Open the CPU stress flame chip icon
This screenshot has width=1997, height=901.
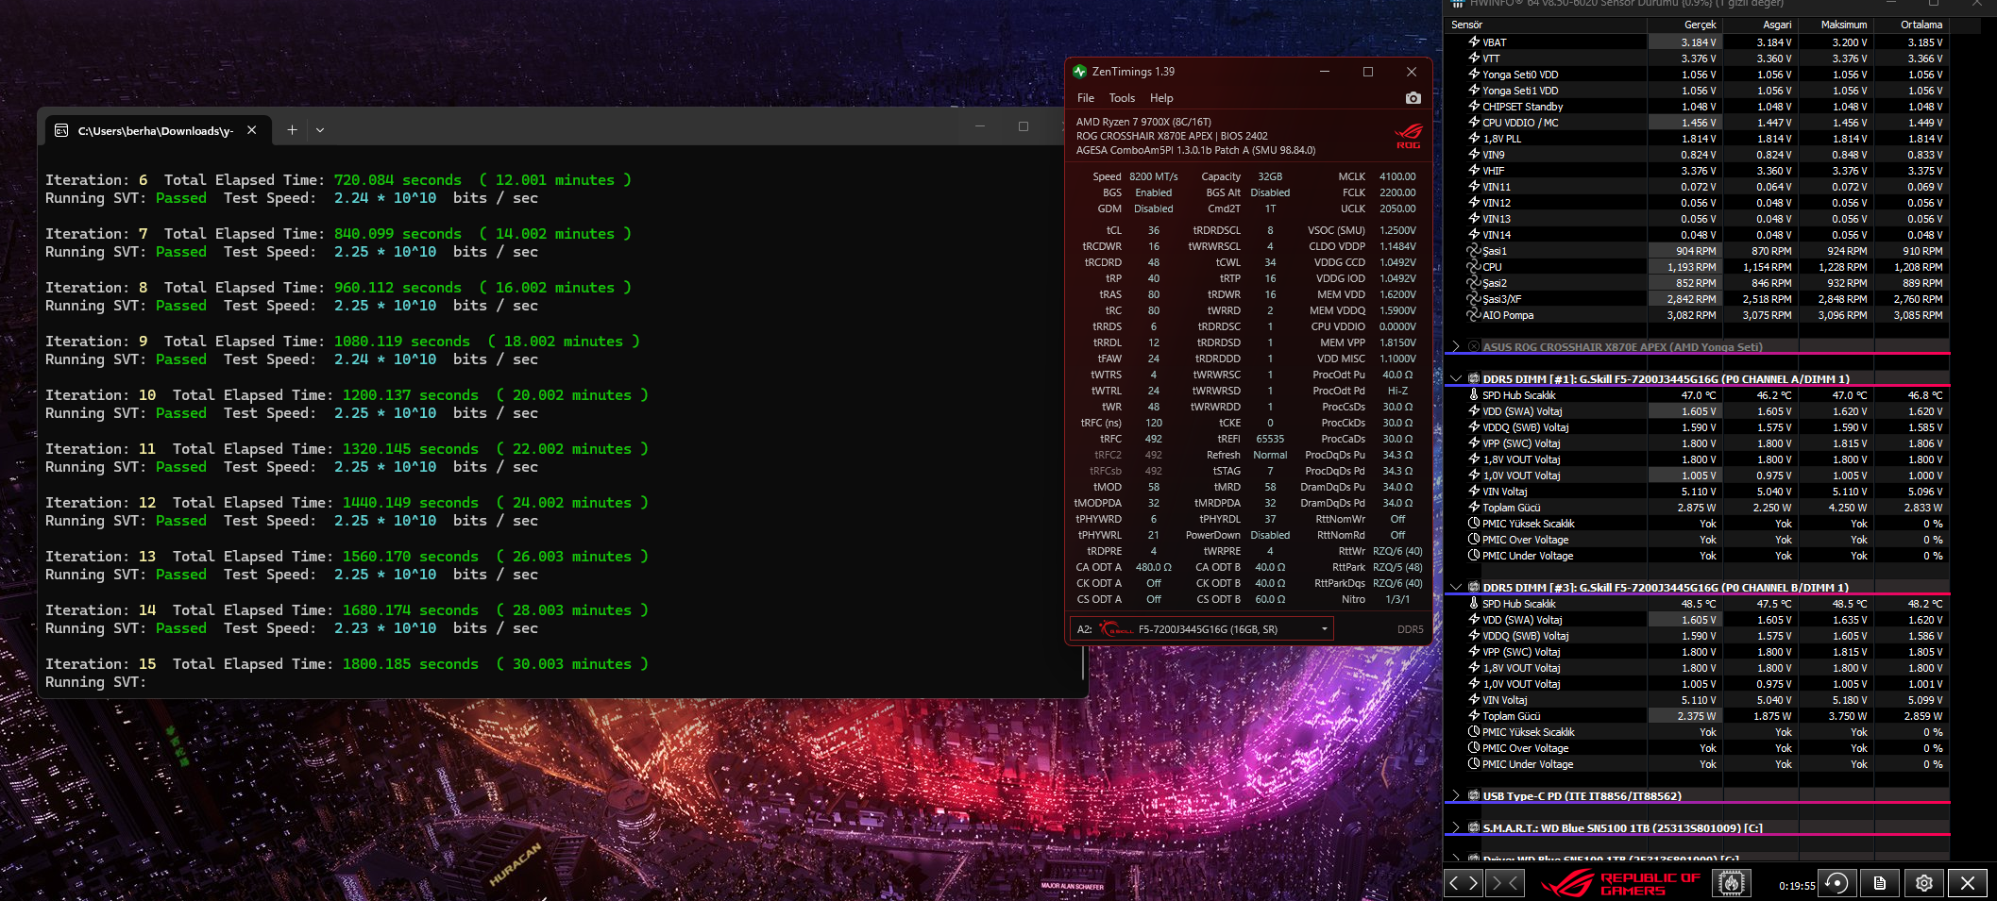point(1732,883)
